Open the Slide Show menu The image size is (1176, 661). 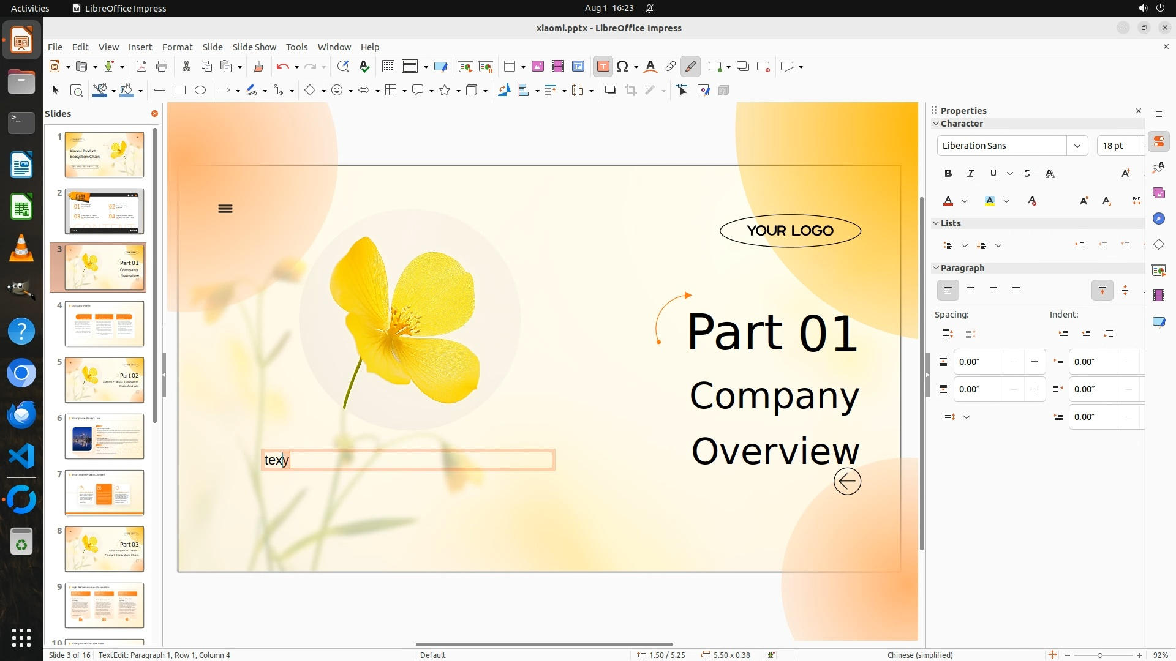pos(254,47)
